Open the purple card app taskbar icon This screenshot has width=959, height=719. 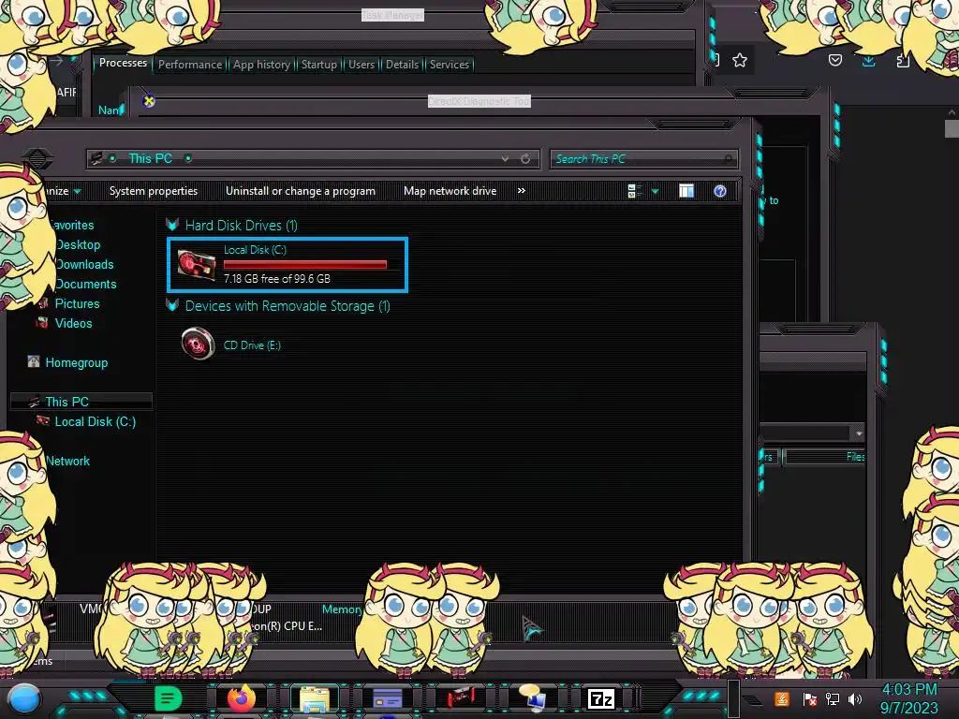click(387, 699)
